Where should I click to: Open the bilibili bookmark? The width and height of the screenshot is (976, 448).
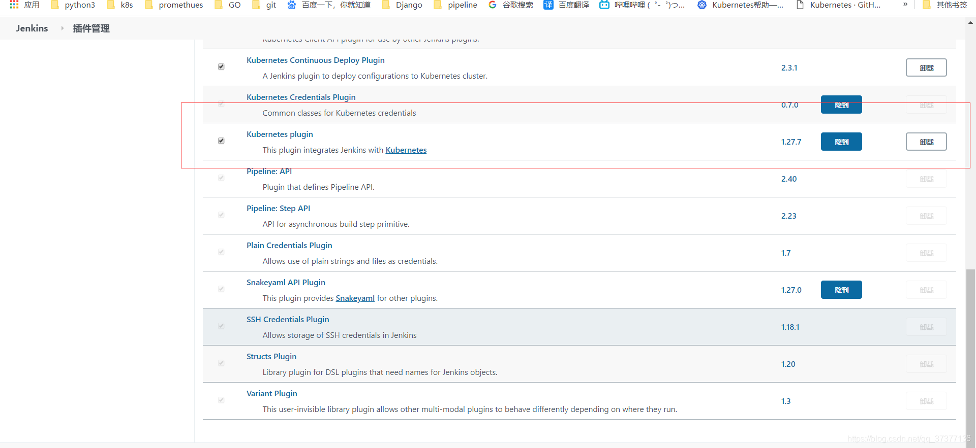point(643,5)
